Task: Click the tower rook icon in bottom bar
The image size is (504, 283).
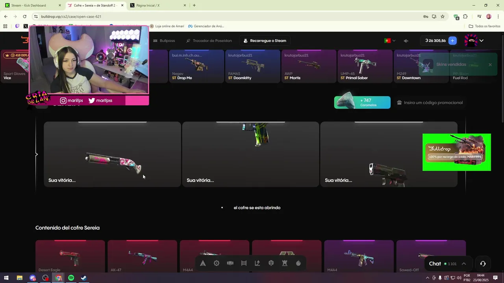Action: pos(285,263)
